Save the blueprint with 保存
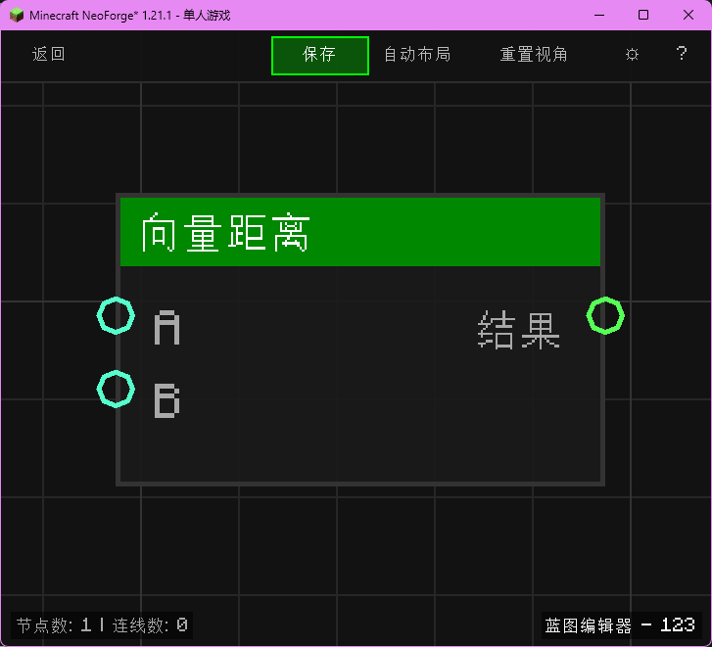The width and height of the screenshot is (712, 647). (320, 56)
